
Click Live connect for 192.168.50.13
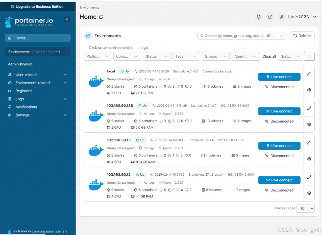point(279,146)
